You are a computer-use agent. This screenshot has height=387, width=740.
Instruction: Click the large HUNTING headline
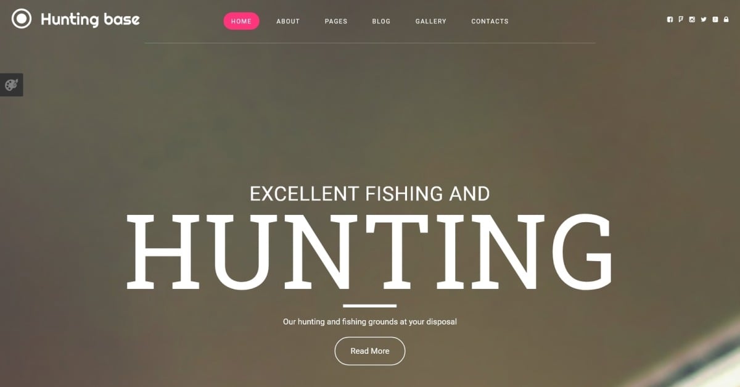[370, 252]
